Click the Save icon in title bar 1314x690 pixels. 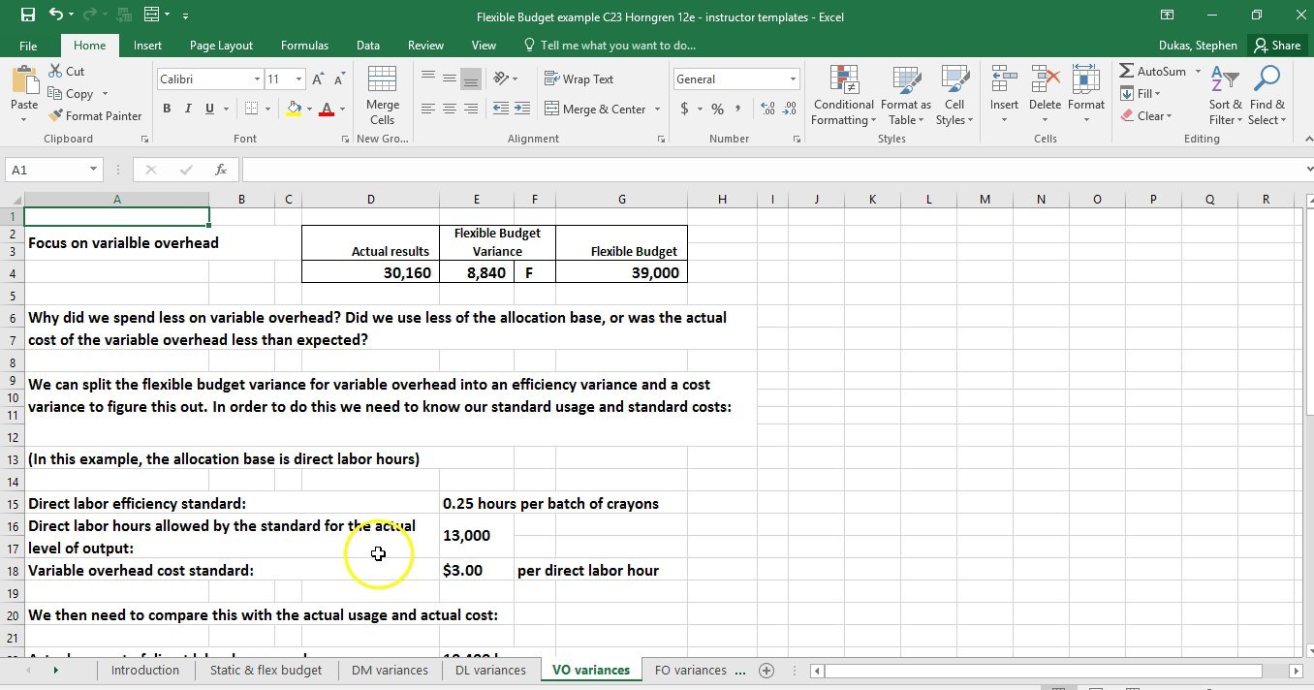point(28,16)
